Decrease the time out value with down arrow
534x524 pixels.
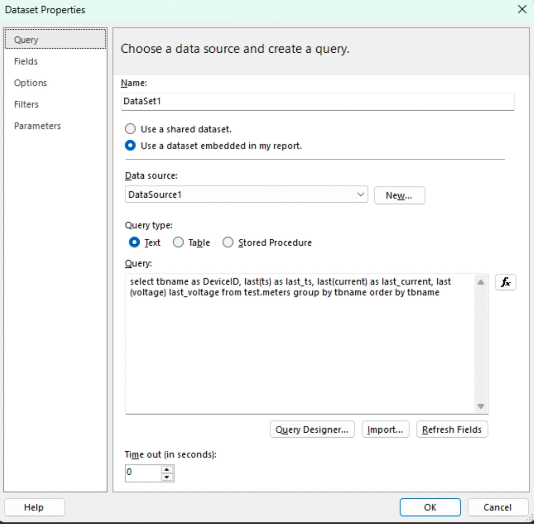(167, 477)
